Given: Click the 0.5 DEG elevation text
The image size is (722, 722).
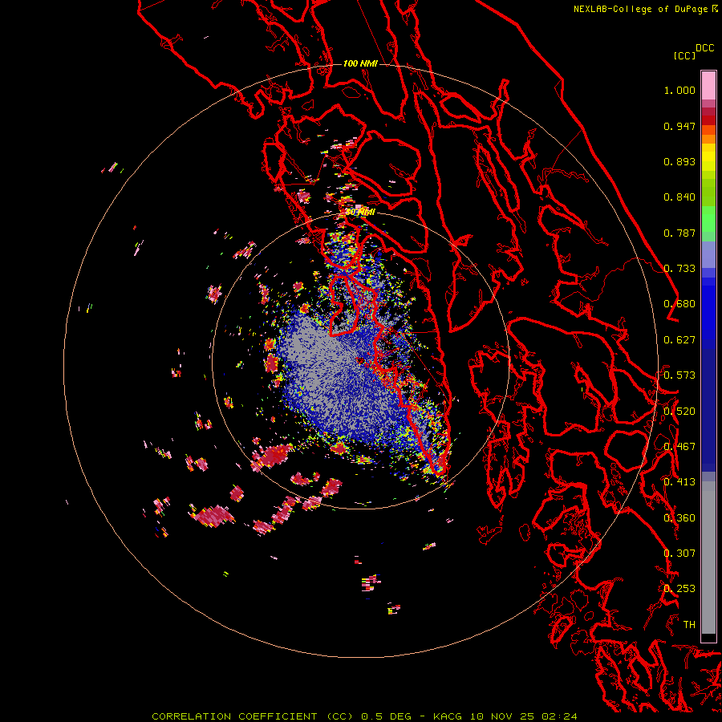Looking at the screenshot, I should point(387,716).
